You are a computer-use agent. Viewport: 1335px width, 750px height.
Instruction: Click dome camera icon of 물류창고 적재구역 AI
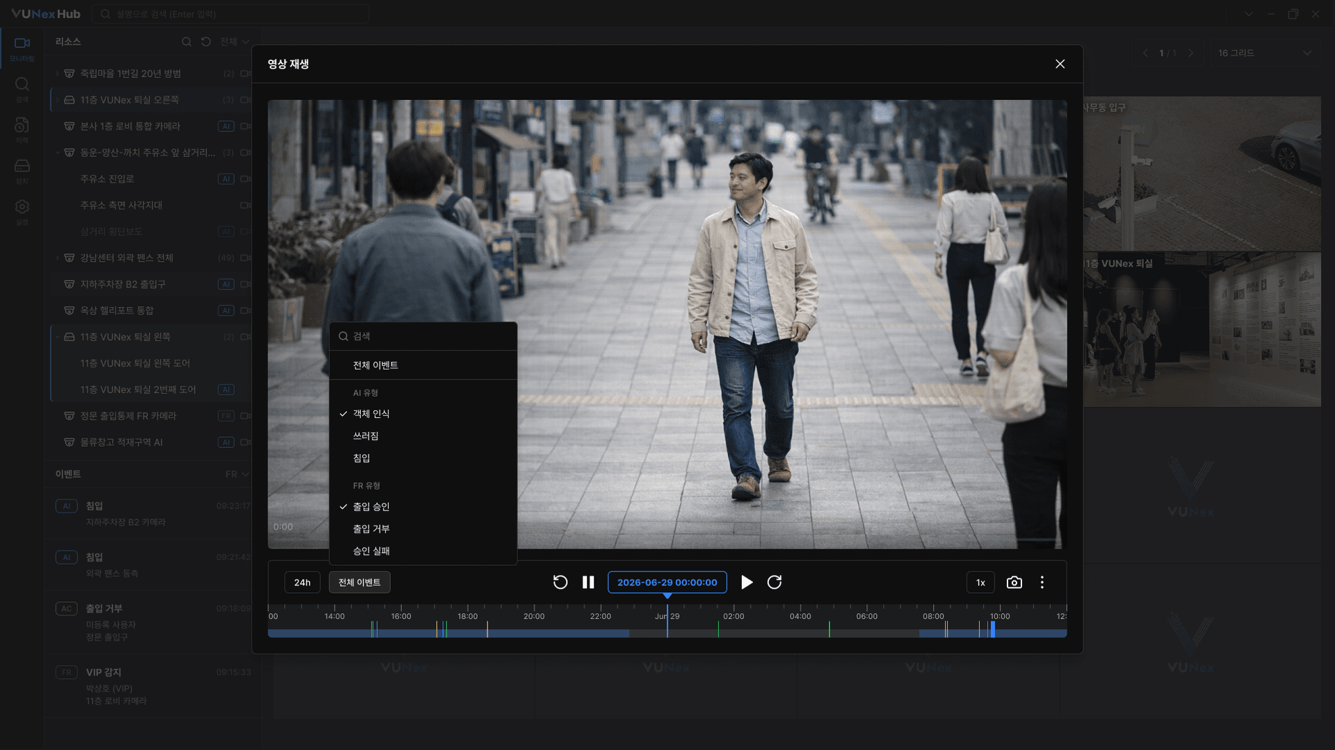coord(70,442)
